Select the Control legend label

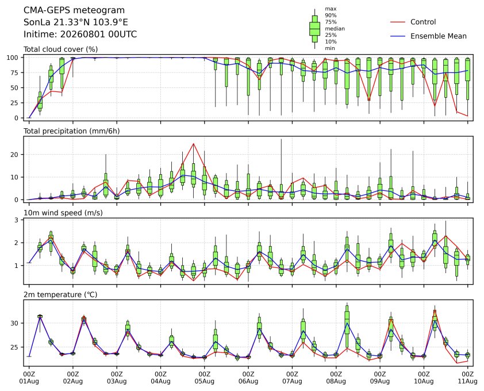(423, 22)
